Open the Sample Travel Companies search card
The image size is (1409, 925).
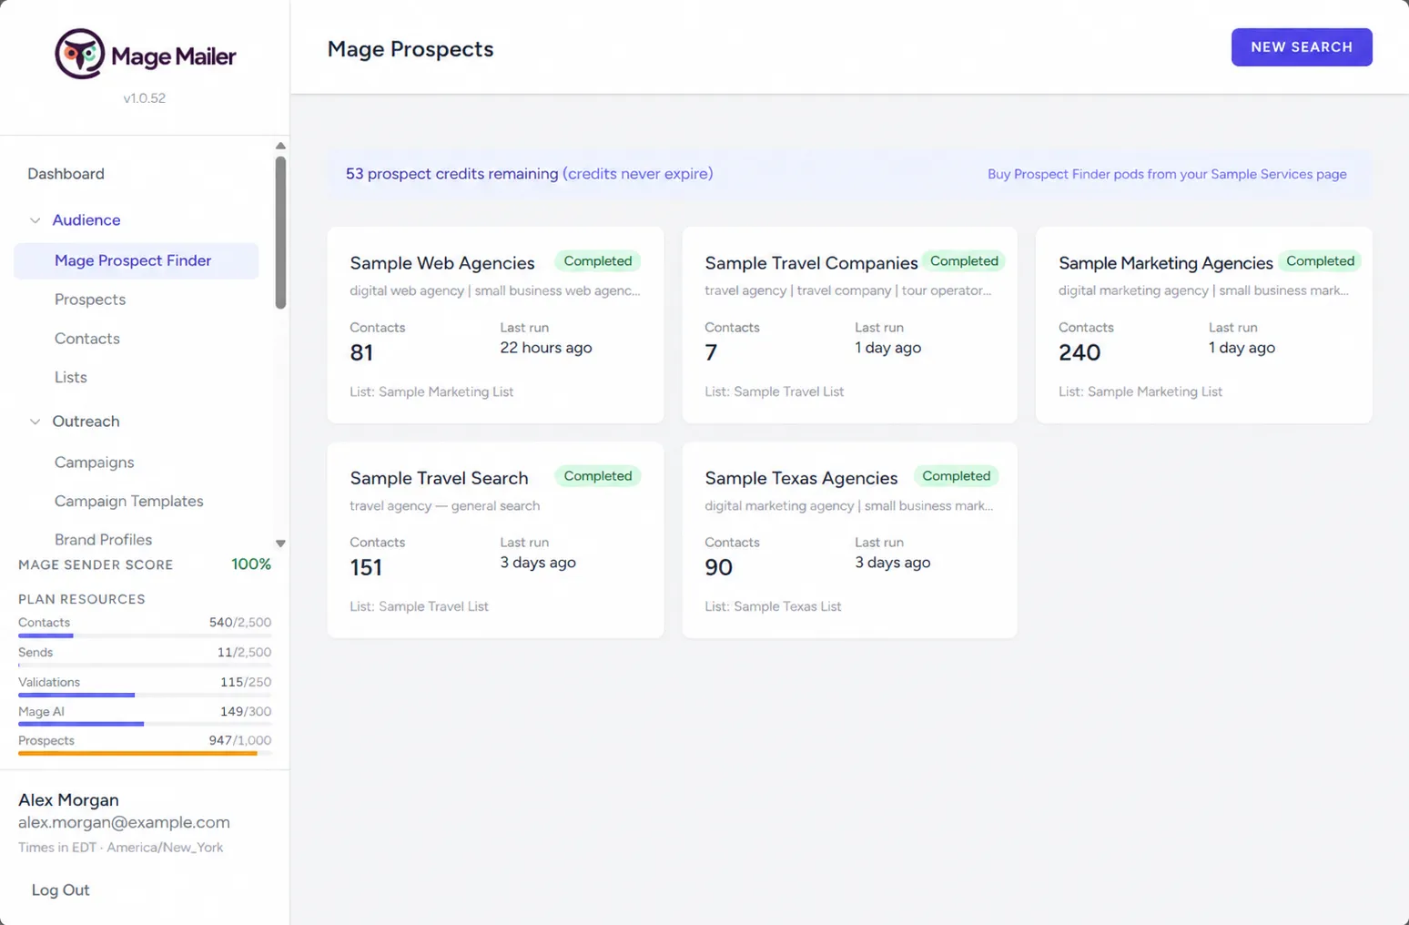[x=849, y=325]
